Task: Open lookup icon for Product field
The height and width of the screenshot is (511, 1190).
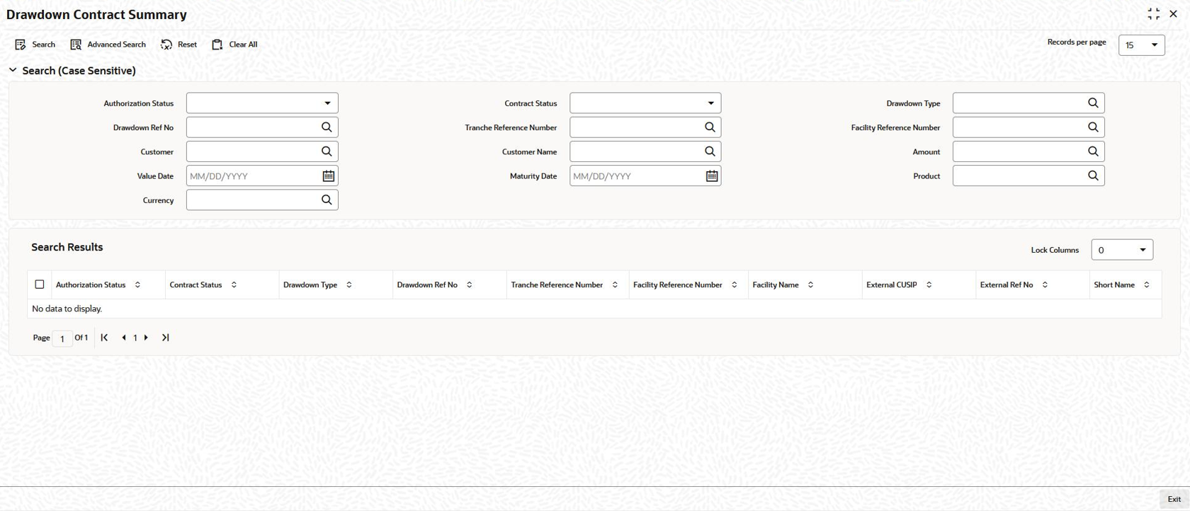Action: [x=1093, y=176]
